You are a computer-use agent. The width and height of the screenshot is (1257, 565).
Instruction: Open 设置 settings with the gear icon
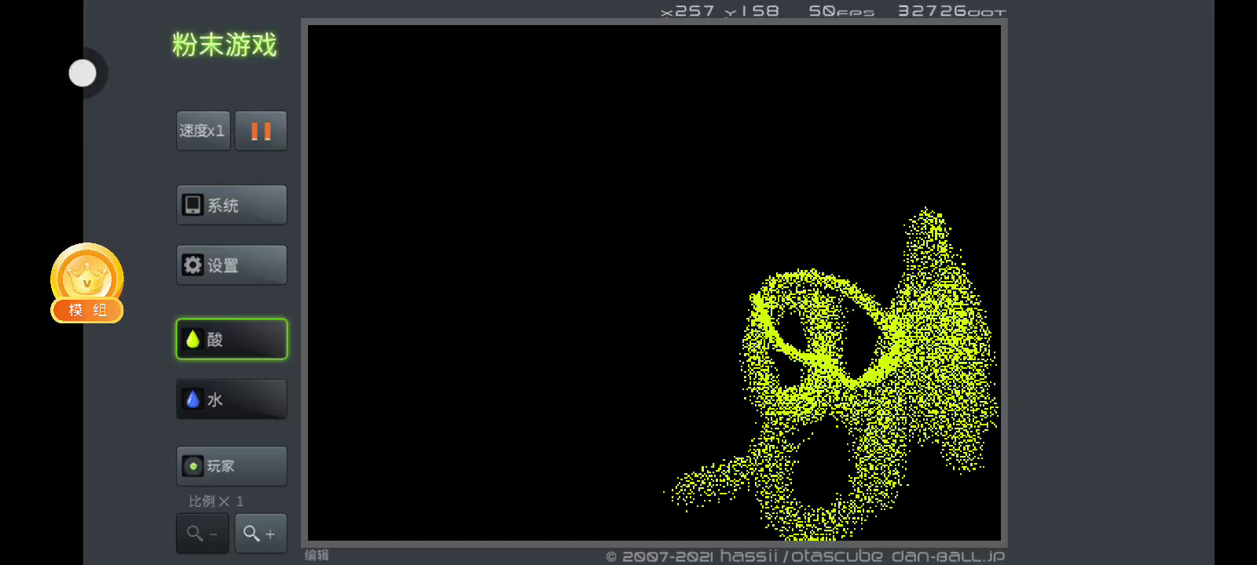click(232, 265)
